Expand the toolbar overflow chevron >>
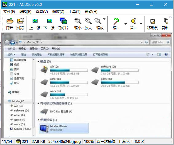Viewport: 174px width, 145px height. (x=170, y=17)
